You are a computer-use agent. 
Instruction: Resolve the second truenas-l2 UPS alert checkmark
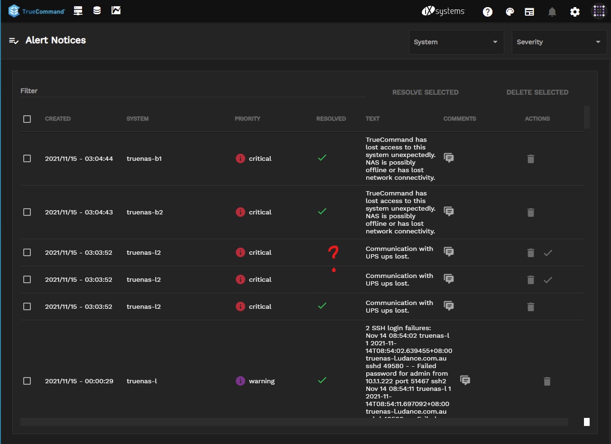point(548,280)
